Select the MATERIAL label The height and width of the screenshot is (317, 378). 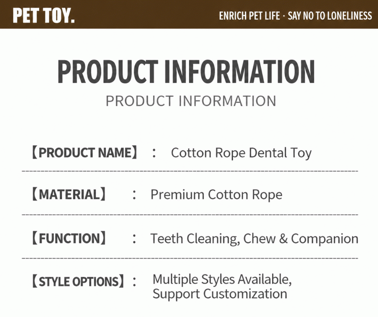[x=69, y=194]
